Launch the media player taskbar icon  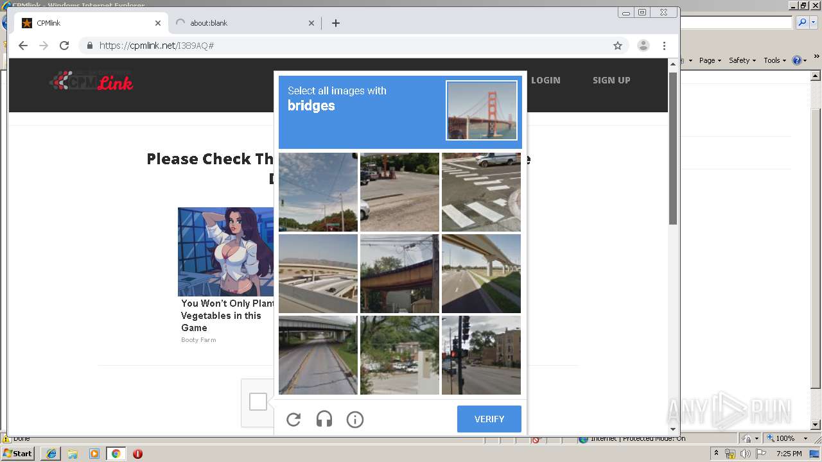pyautogui.click(x=94, y=454)
